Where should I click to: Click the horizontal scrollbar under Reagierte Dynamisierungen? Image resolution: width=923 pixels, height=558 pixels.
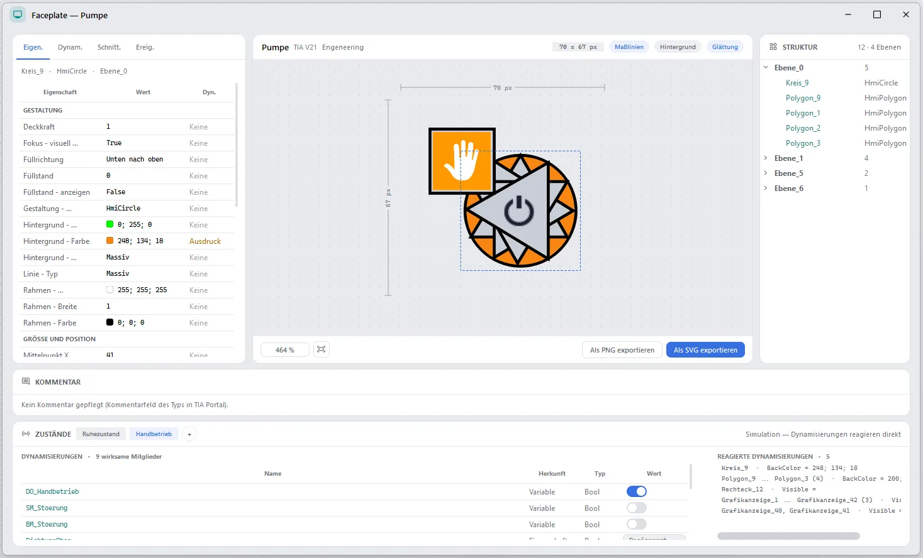[788, 536]
